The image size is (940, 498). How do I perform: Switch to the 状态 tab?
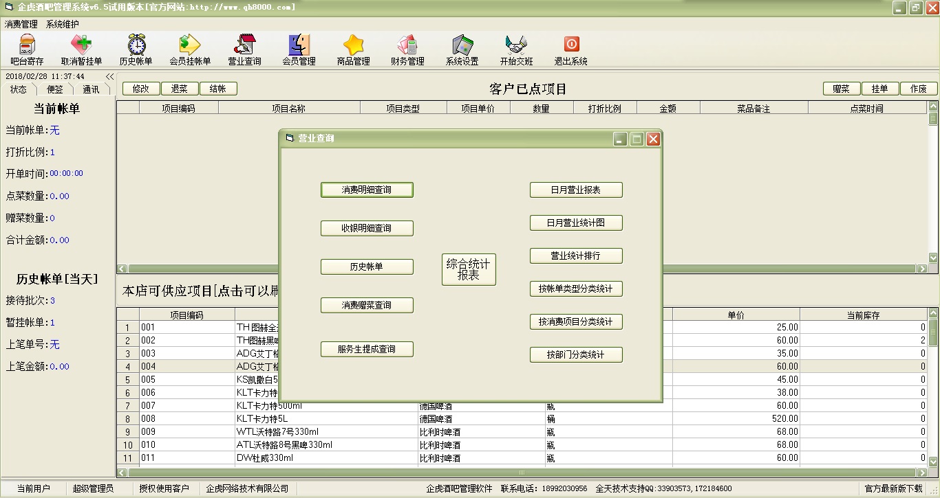click(x=19, y=89)
